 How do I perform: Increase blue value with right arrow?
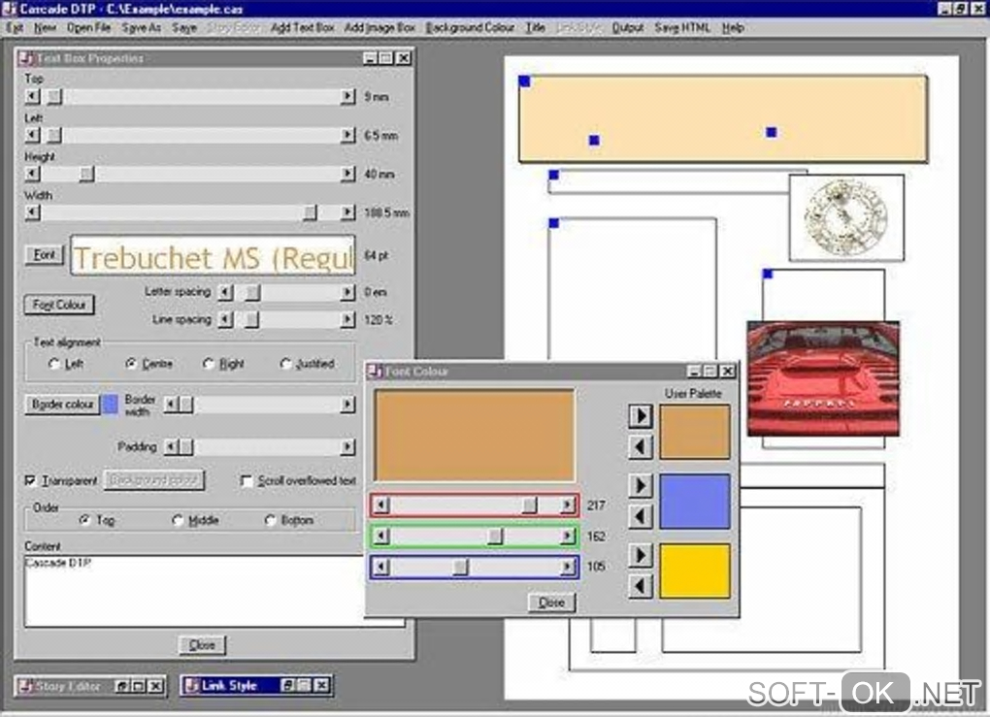point(568,567)
